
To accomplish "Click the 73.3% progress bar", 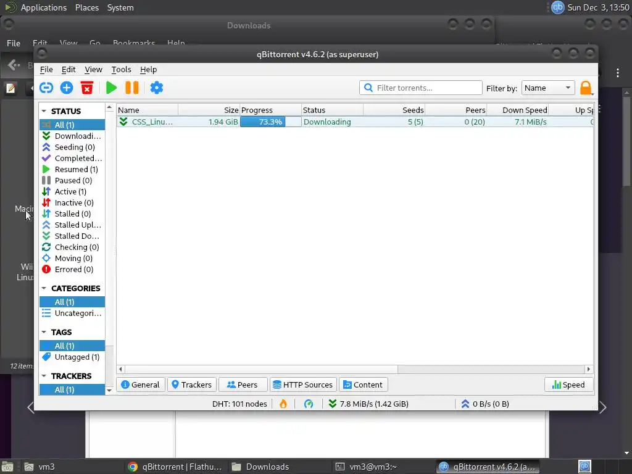I will coord(270,122).
